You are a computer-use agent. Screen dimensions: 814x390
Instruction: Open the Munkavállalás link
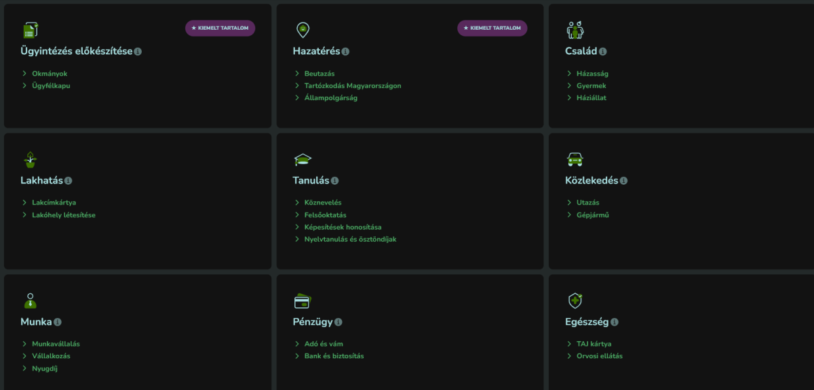tap(56, 344)
